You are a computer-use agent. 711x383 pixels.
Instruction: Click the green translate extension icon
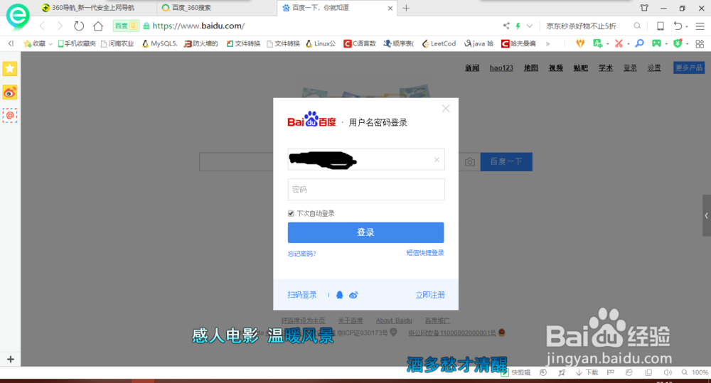(x=598, y=43)
